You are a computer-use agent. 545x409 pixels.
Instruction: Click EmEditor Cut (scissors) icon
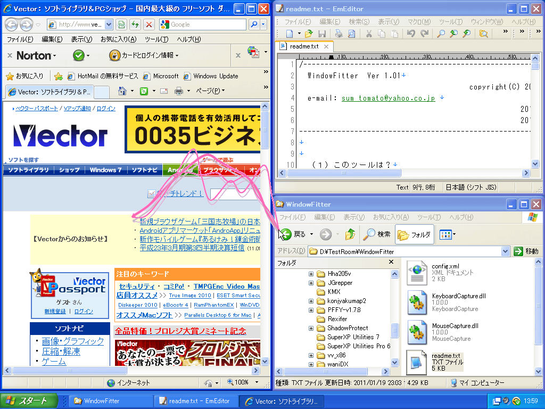tap(369, 34)
